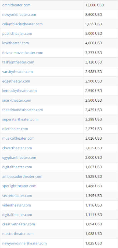Open kentuckytheater.com link

tap(19, 91)
